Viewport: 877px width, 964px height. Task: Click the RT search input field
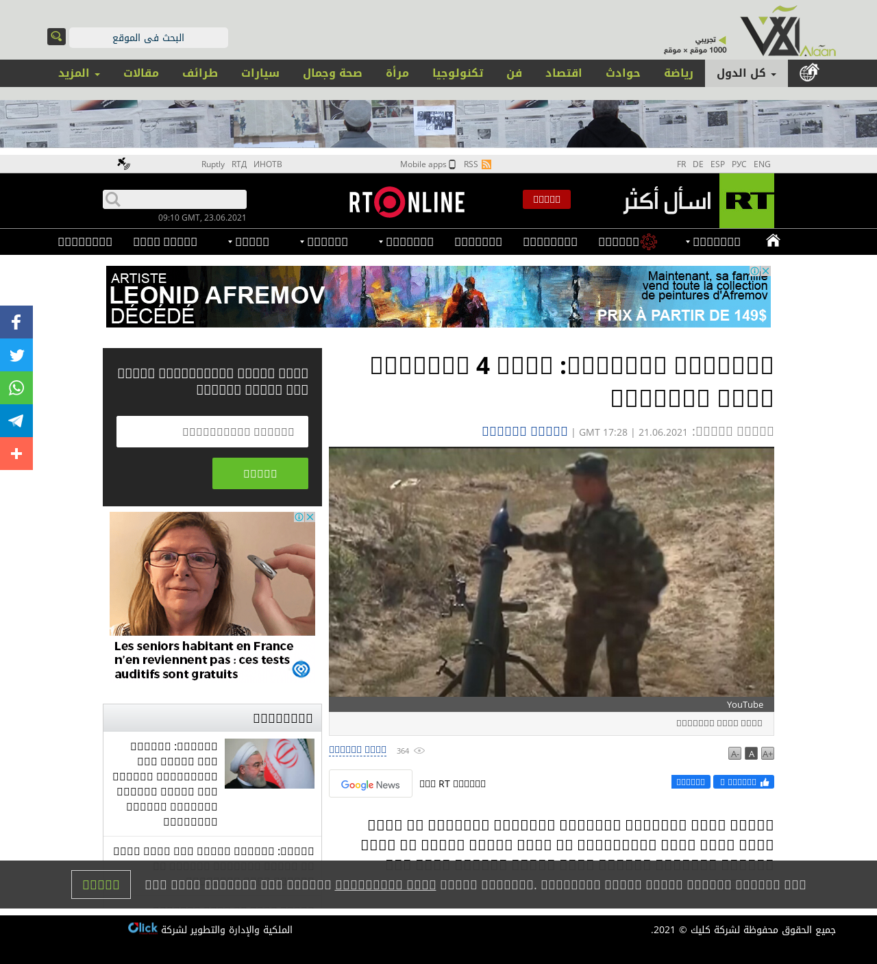pos(182,199)
